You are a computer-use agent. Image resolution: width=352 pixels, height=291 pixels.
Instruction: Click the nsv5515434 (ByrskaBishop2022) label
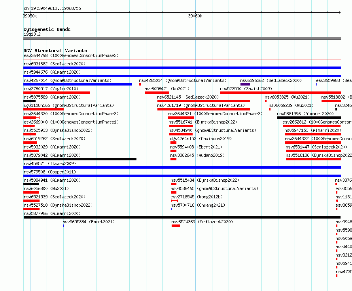pyautogui.click(x=205, y=180)
